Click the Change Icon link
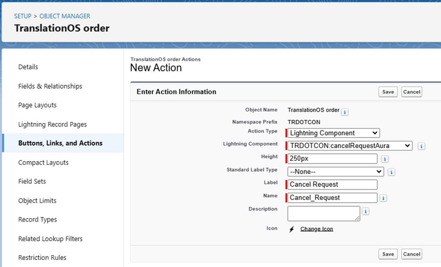The height and width of the screenshot is (267, 441). tap(317, 229)
